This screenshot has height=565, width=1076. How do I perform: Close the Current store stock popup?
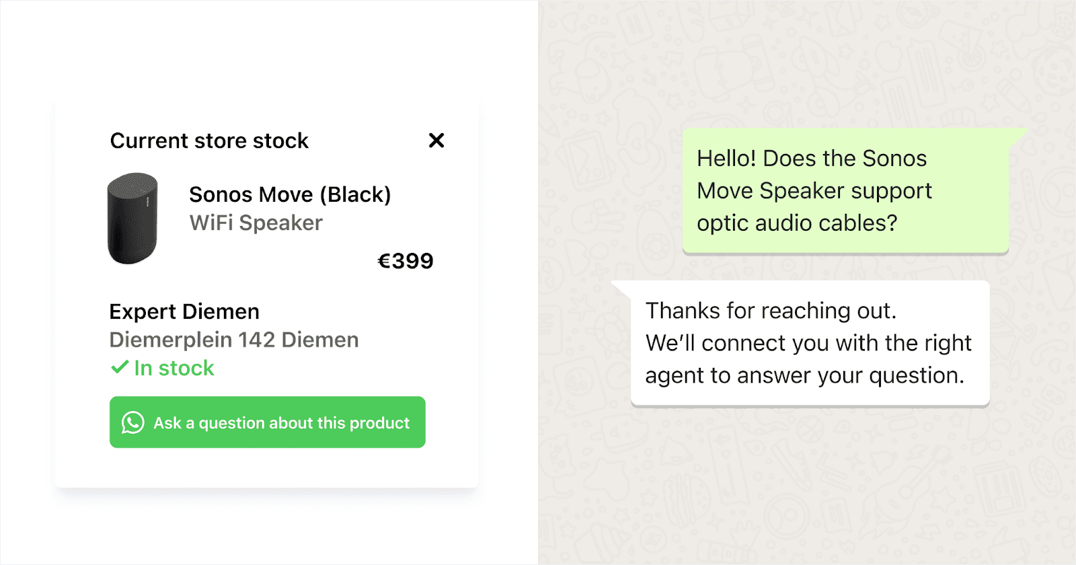click(436, 141)
